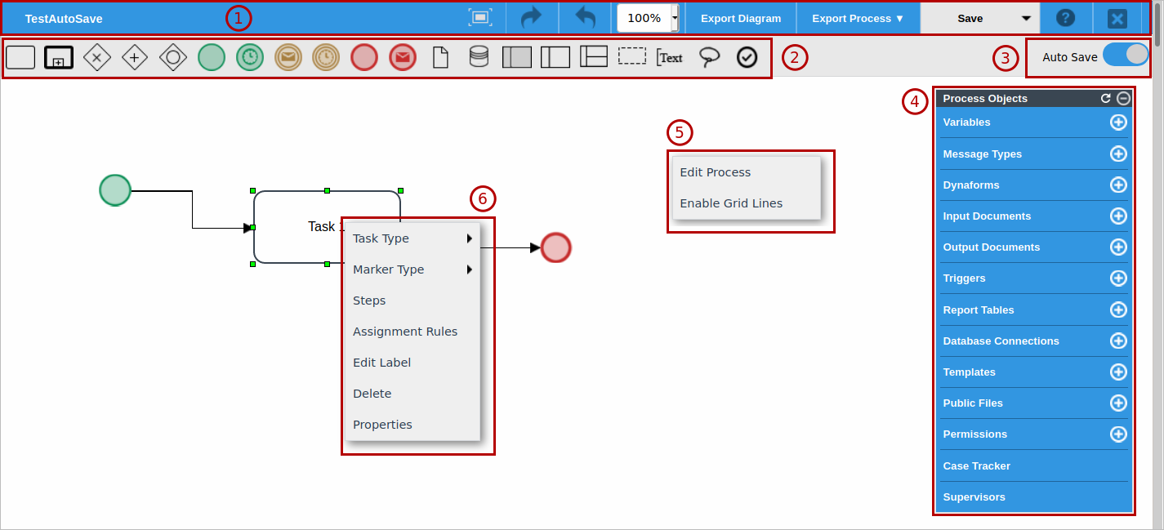Image resolution: width=1164 pixels, height=530 pixels.
Task: Click the Text annotation tool
Action: (x=670, y=57)
